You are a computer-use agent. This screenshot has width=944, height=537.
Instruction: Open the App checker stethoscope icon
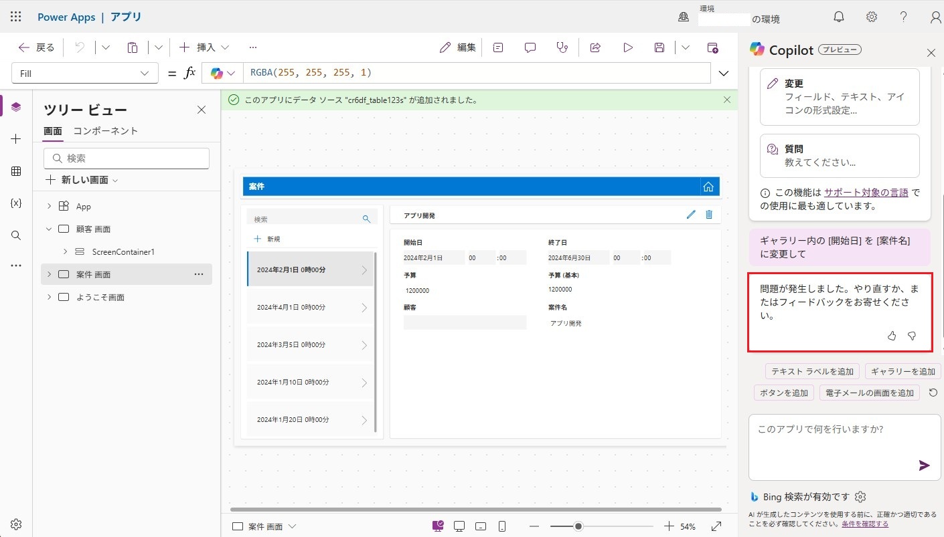pos(562,47)
